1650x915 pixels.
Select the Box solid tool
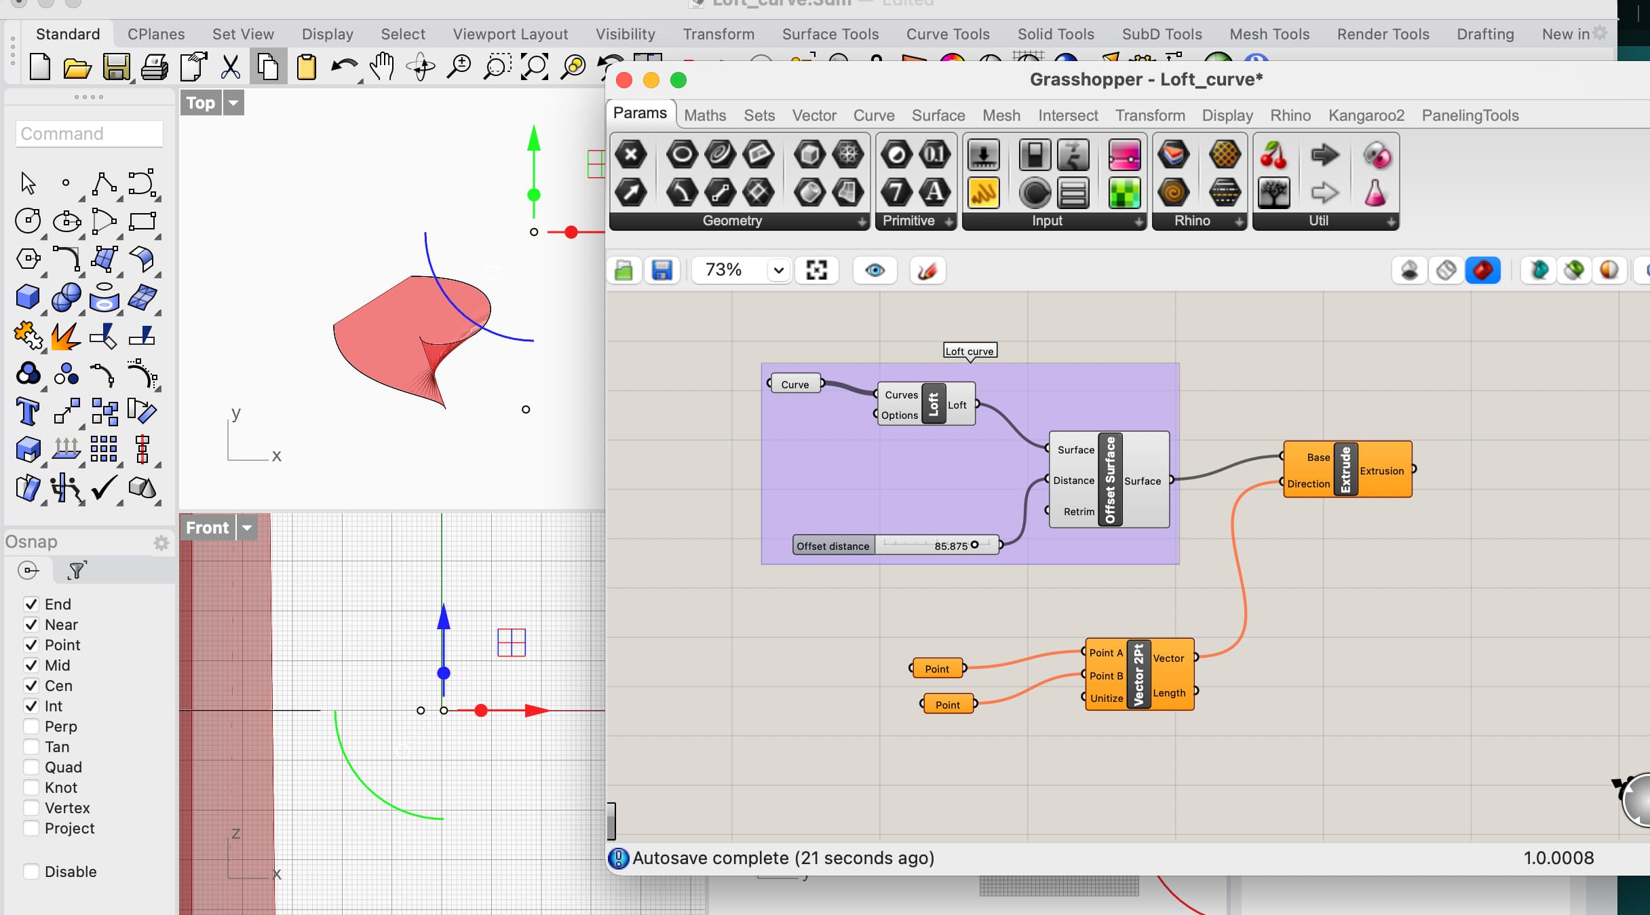[x=28, y=297]
